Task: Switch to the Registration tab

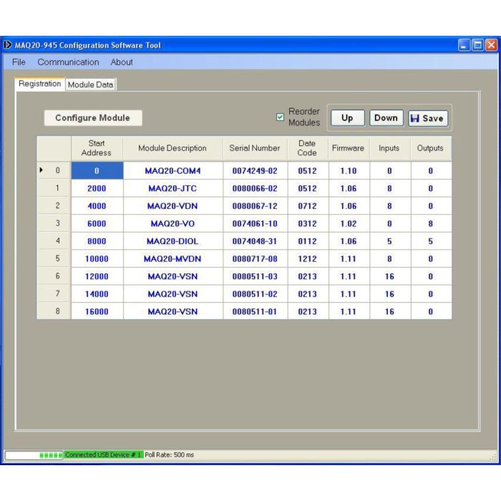Action: (39, 84)
